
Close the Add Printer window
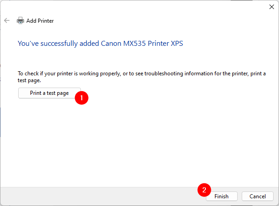272,7
